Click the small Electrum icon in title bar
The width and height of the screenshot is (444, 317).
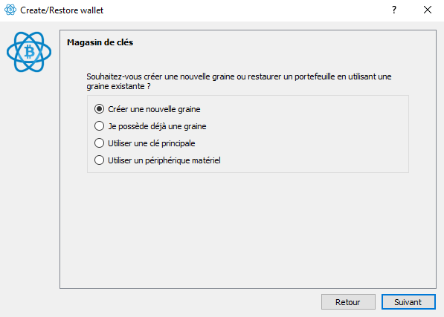click(10, 10)
